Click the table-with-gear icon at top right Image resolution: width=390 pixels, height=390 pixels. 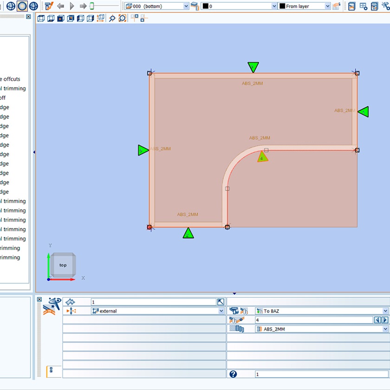coord(364,6)
